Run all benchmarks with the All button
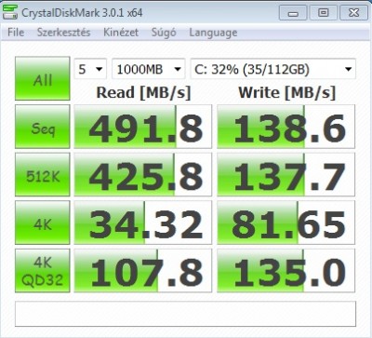 click(43, 78)
